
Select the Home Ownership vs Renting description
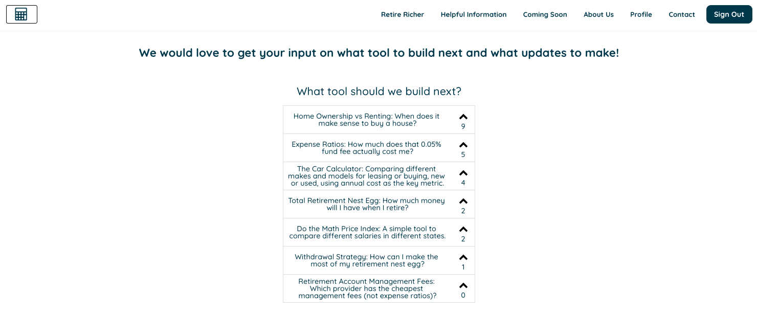366,120
